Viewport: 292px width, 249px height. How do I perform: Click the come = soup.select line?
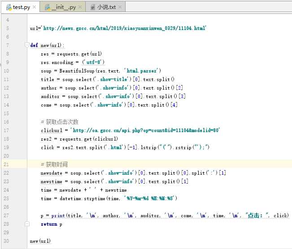[109, 105]
